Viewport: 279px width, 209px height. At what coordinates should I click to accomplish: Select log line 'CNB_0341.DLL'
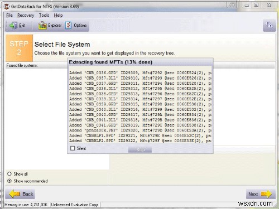140,120
